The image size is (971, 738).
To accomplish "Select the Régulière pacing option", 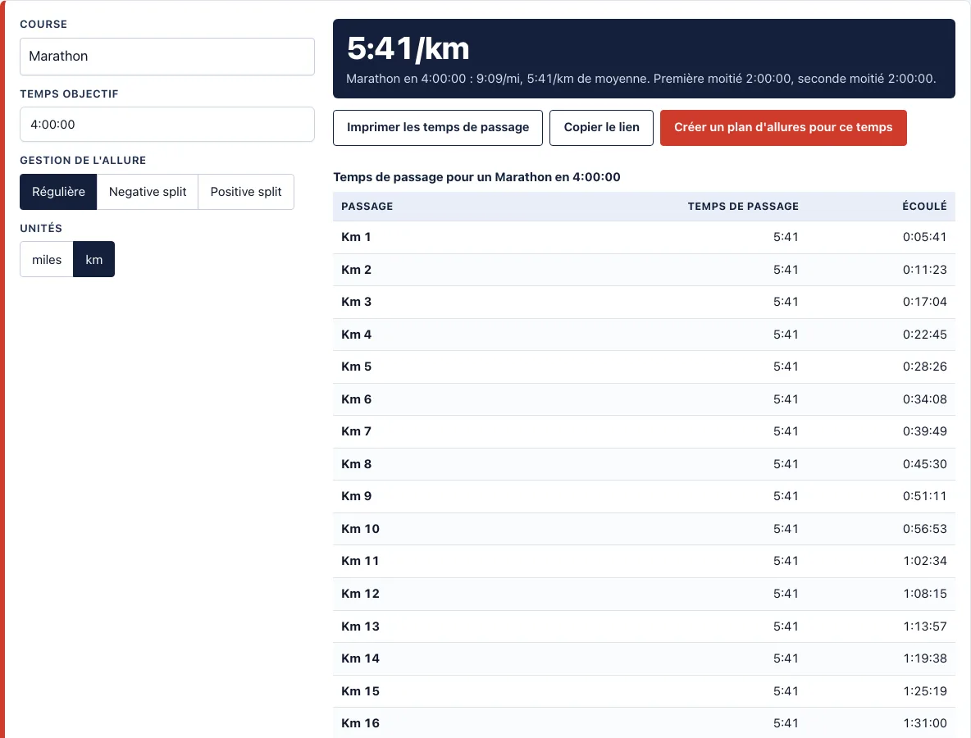I will click(x=58, y=192).
